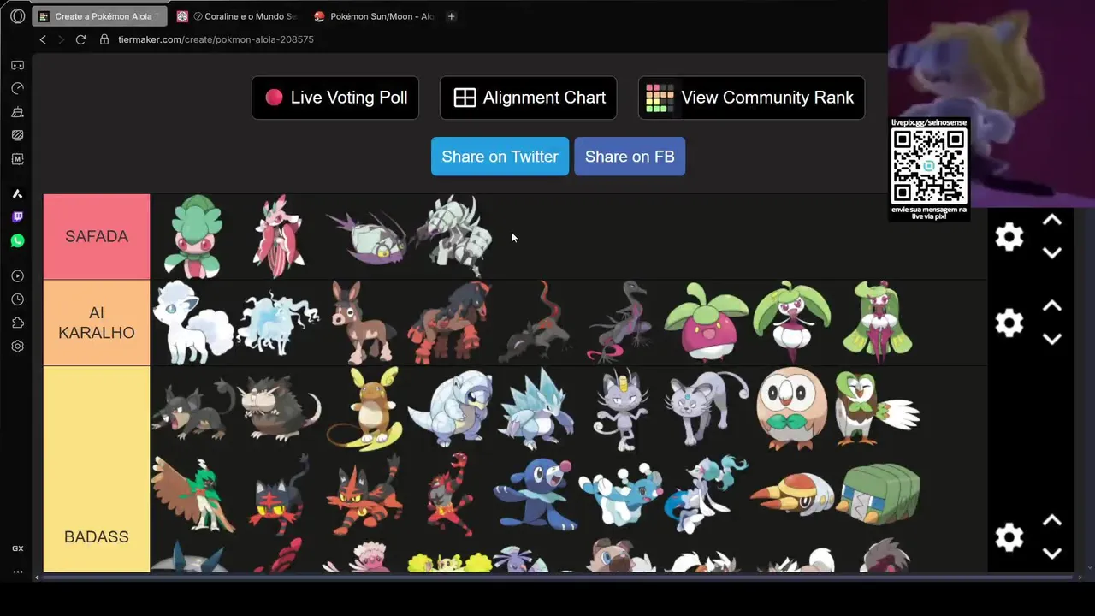
Task: Open the Opera menu logo
Action: click(x=17, y=16)
